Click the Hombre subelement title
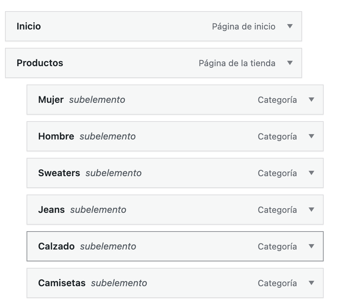Screen dimensions: 338x302 pyautogui.click(x=56, y=136)
